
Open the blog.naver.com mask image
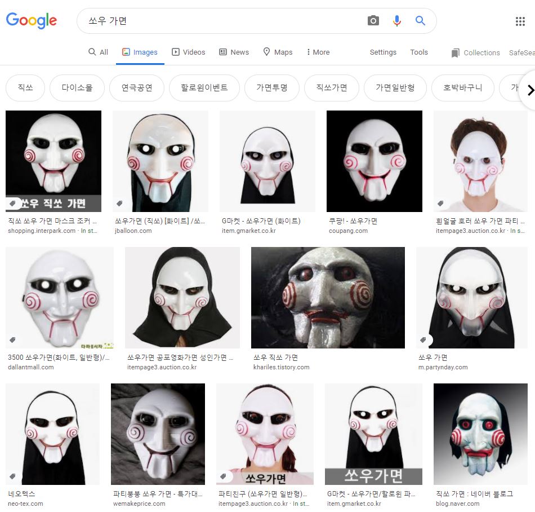pos(480,434)
